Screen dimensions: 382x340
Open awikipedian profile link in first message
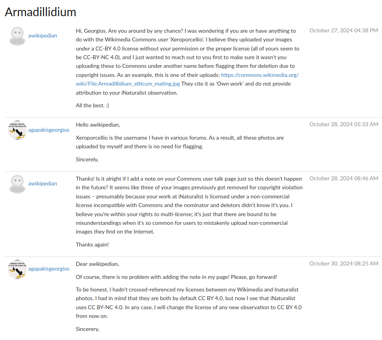(43, 35)
